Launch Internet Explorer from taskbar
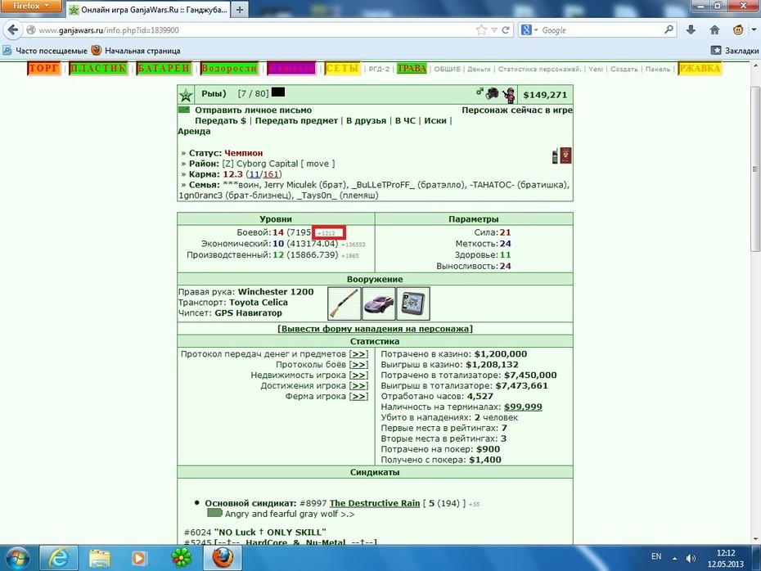 click(x=58, y=558)
